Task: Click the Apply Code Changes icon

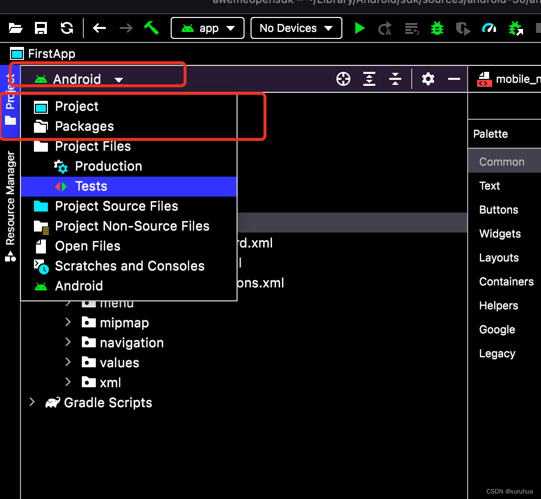Action: click(412, 28)
